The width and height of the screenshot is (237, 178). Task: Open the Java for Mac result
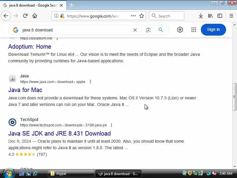[x=25, y=90]
